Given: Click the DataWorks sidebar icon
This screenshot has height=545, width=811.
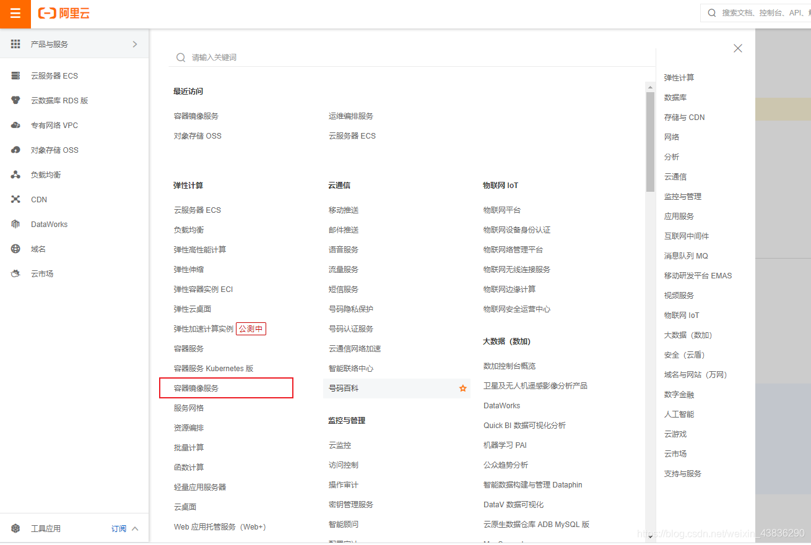Looking at the screenshot, I should point(15,224).
